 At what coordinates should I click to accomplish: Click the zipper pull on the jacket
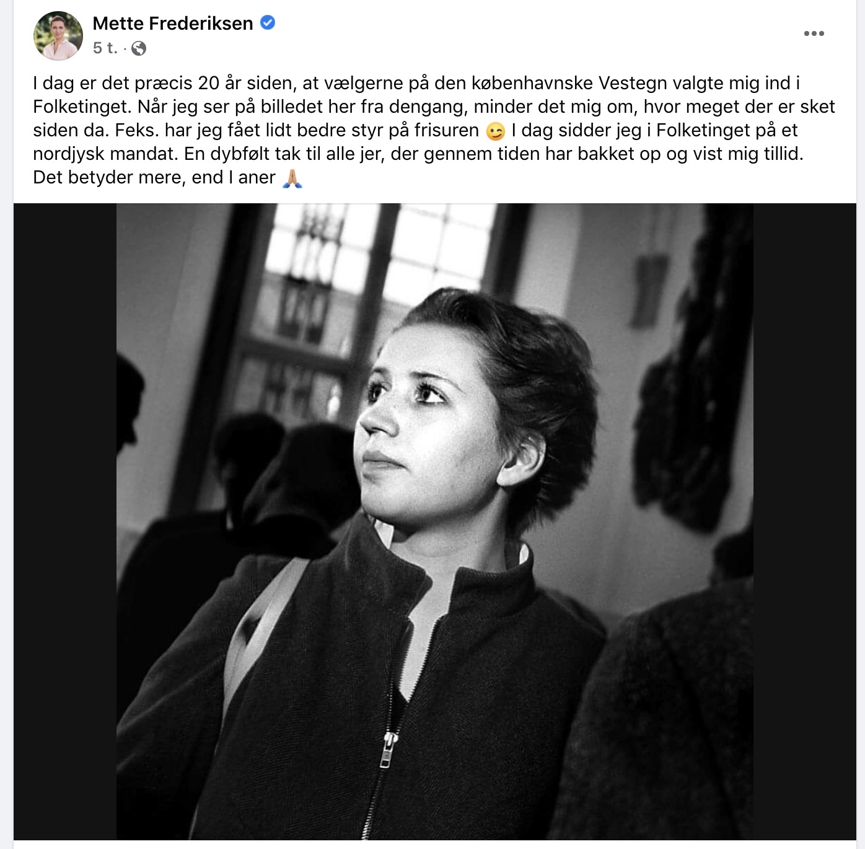pyautogui.click(x=389, y=750)
